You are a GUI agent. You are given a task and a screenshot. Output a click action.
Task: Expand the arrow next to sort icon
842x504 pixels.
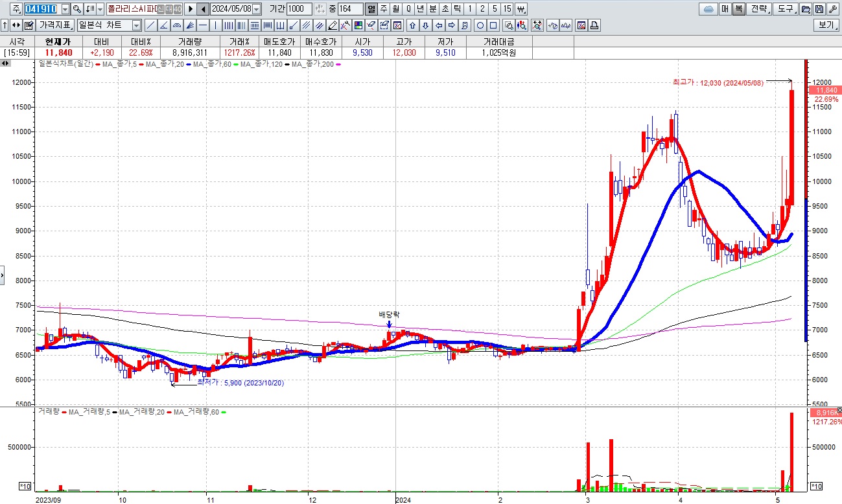[100, 9]
